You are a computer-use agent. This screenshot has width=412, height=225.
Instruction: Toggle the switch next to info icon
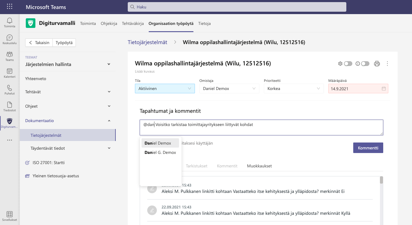(x=365, y=64)
